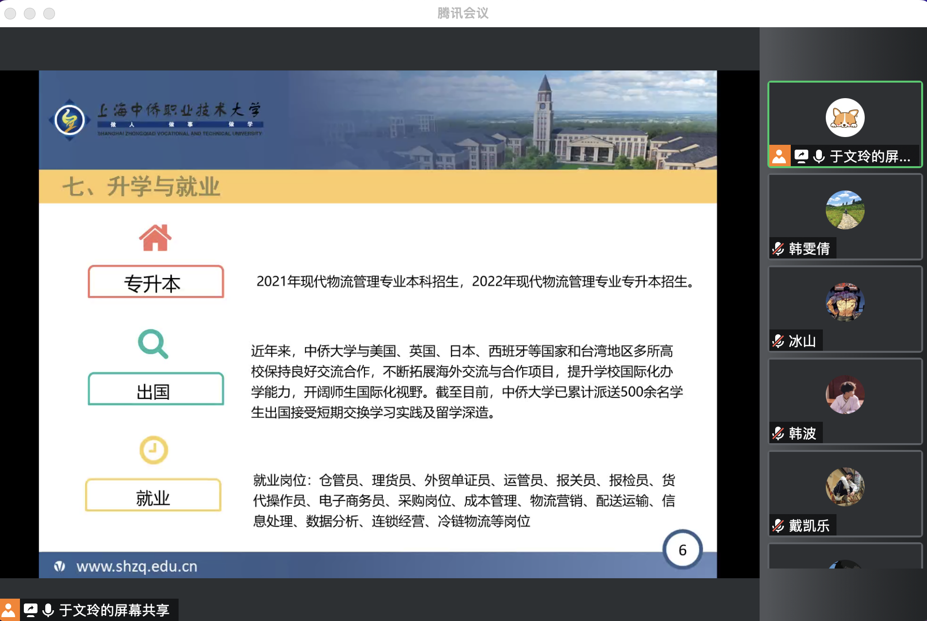Click the bottom-left screen-share status icon
This screenshot has height=621, width=927.
tap(30, 610)
